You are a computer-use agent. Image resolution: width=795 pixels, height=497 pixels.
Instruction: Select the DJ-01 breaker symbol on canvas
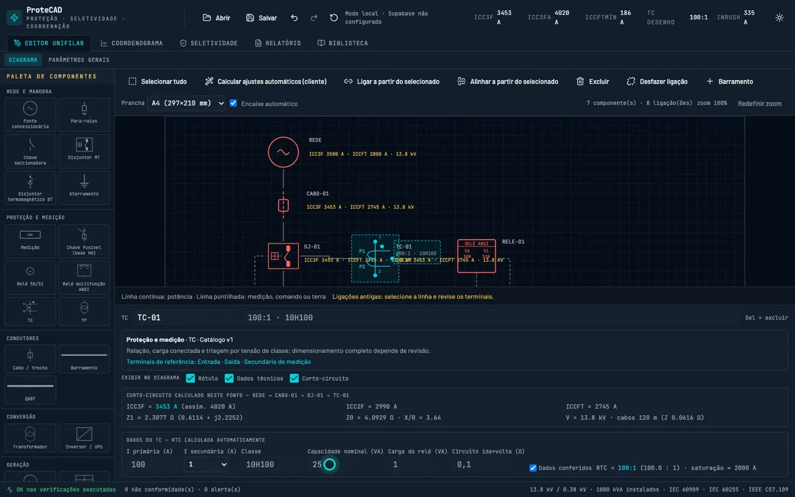pos(283,256)
